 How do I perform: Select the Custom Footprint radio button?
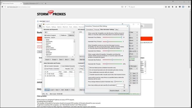[x=45, y=35]
